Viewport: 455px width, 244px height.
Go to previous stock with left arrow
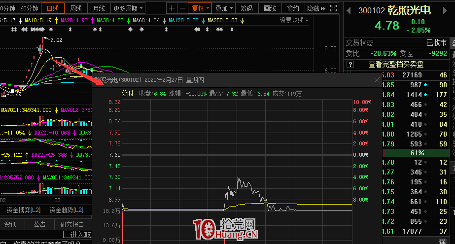(x=349, y=11)
